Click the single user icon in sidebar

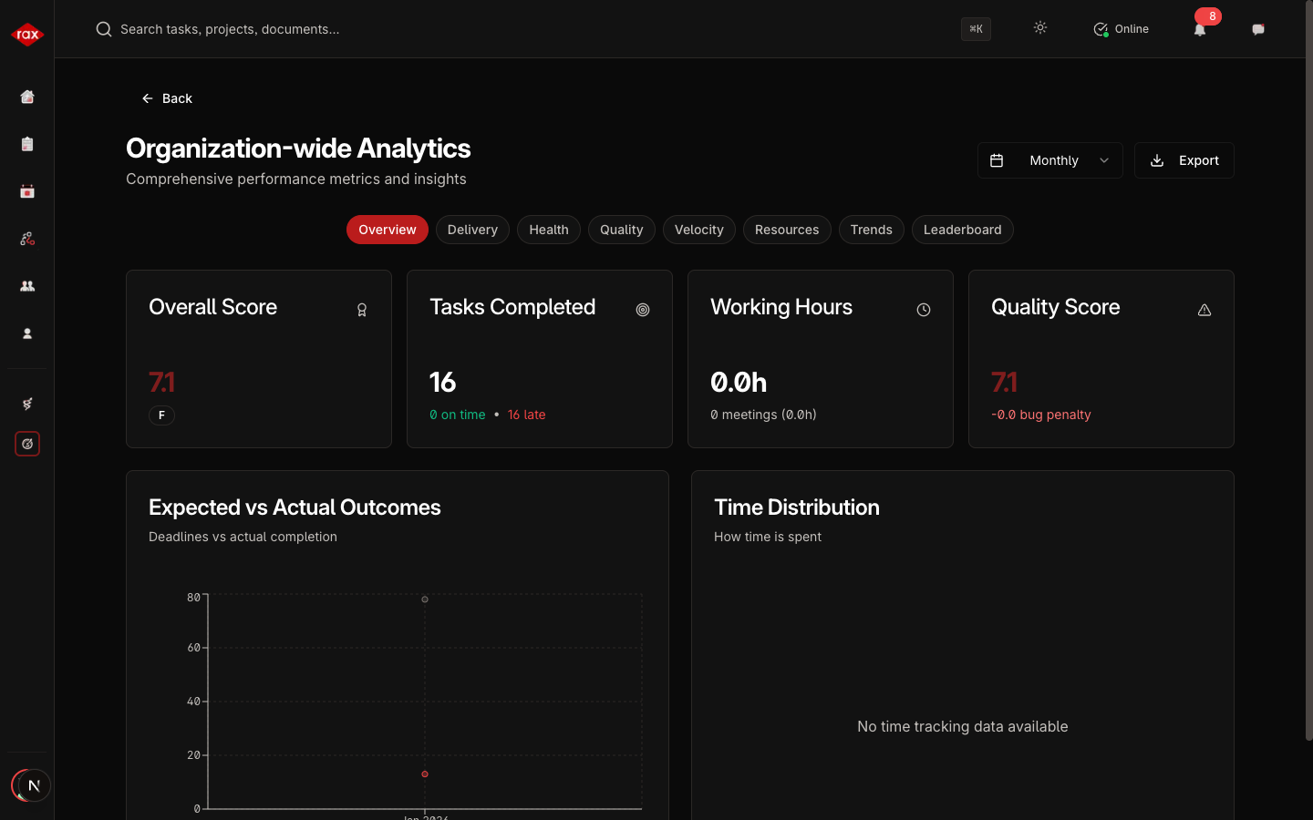click(27, 333)
